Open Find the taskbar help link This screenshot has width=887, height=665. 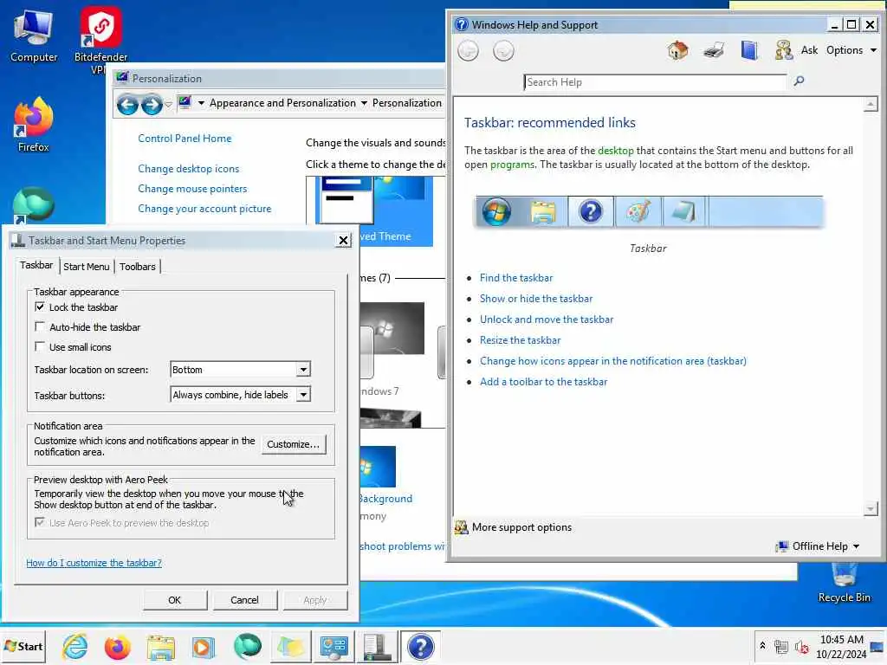coord(516,278)
